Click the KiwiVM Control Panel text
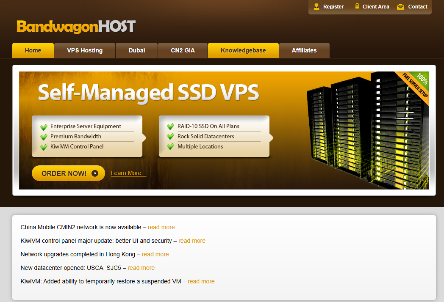Viewport: 444px width, 302px height. pyautogui.click(x=77, y=146)
